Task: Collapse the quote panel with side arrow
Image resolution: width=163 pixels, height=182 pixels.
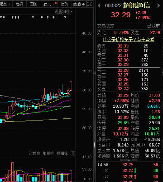Action: coord(95,145)
